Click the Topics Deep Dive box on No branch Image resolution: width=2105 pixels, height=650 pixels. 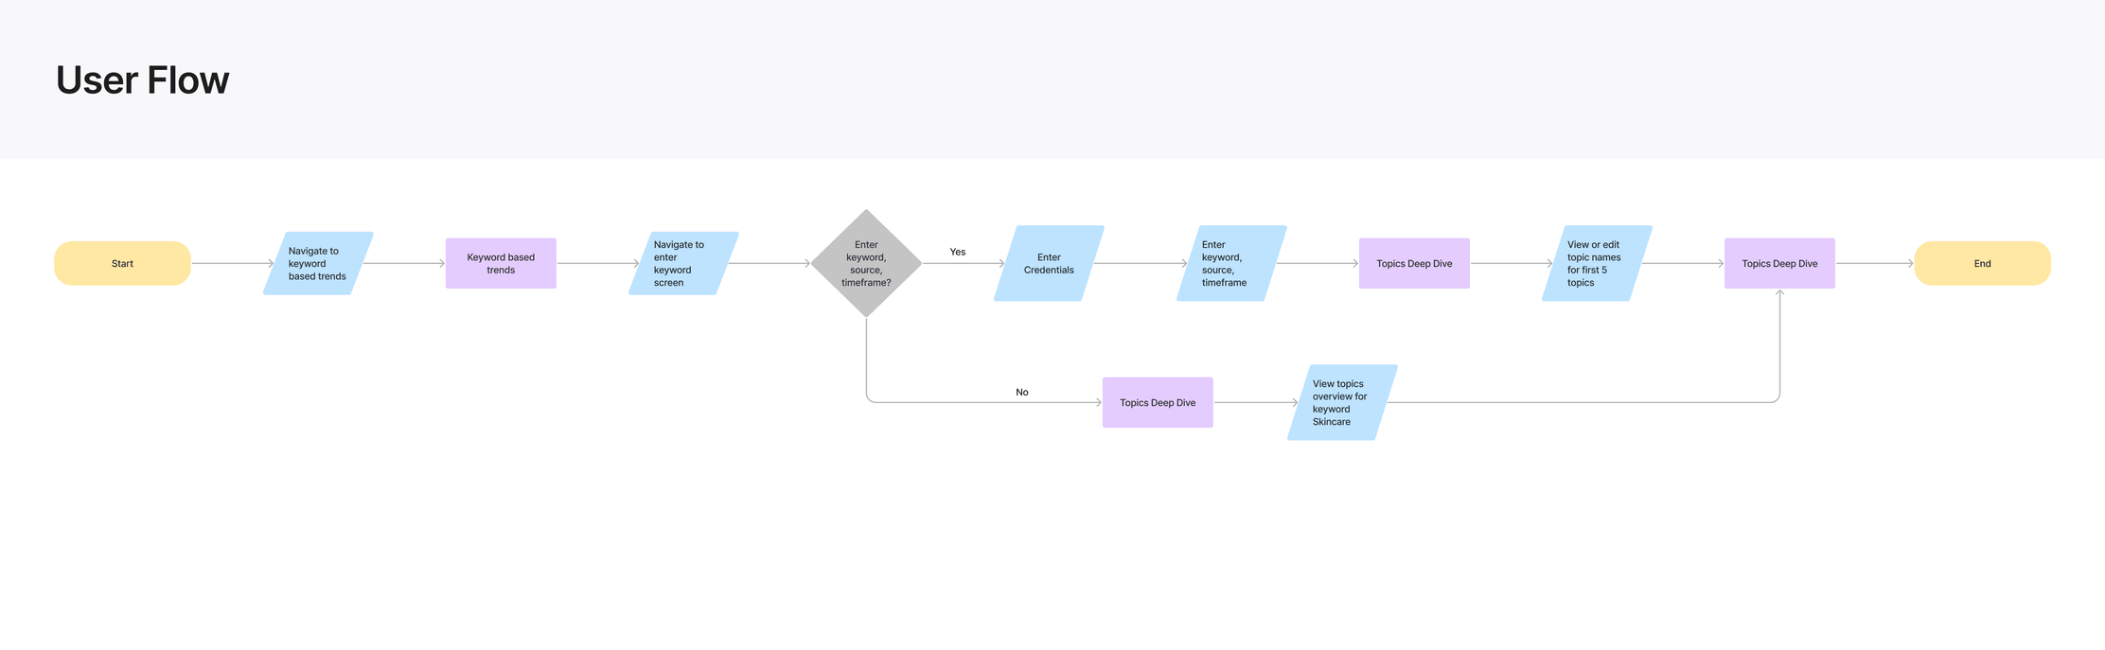pos(1158,402)
